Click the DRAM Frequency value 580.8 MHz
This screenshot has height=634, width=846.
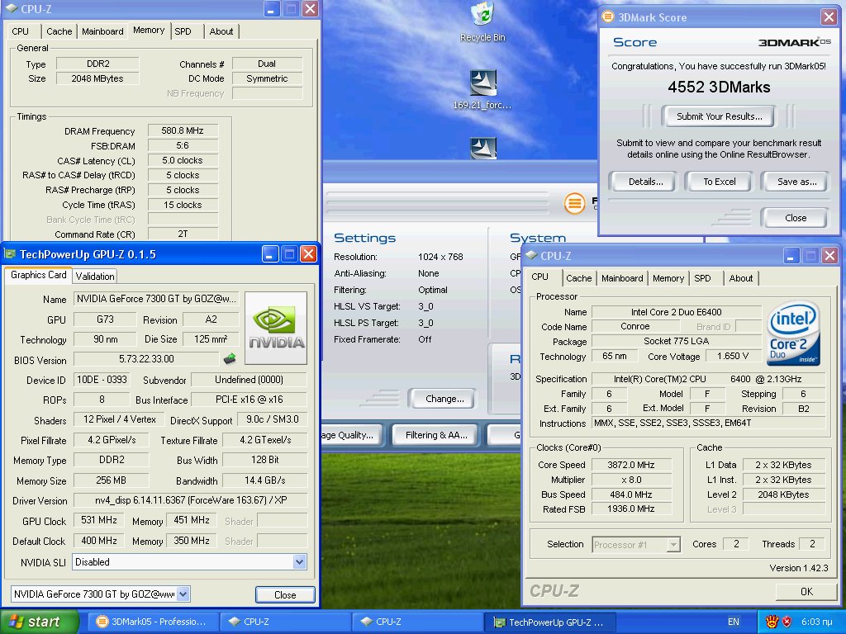pos(183,130)
